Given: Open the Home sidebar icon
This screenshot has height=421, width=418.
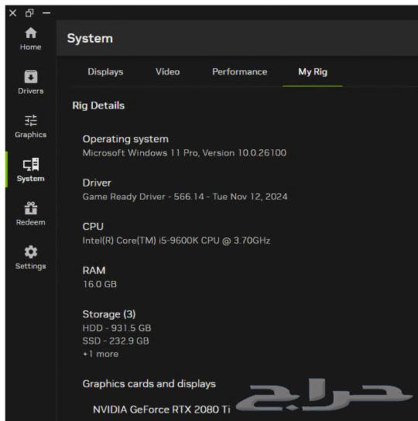Looking at the screenshot, I should [x=31, y=33].
